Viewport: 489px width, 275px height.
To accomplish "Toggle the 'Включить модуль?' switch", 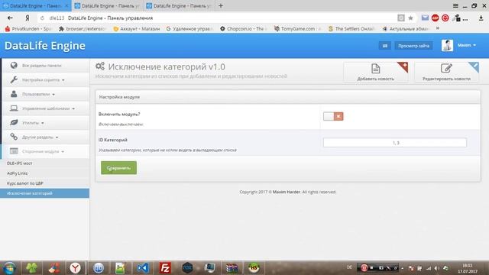I will (x=333, y=116).
